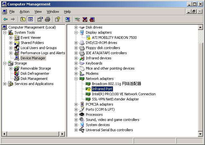Select ATI MOBILITY RADEON 7500 device
205x145 pixels.
[x=114, y=38]
